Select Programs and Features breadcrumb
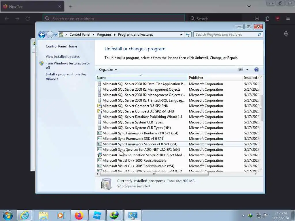The image size is (295, 221). 135,35
